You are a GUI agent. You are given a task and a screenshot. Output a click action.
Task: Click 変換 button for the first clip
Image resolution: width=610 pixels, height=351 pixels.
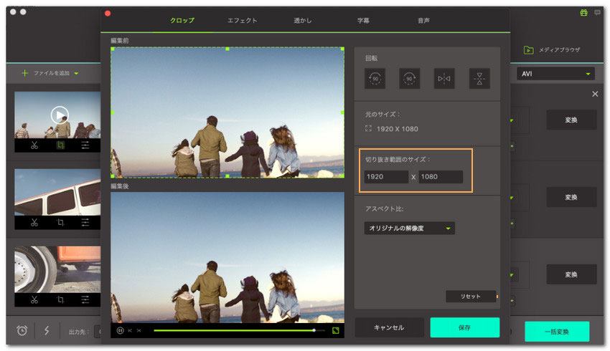[571, 120]
